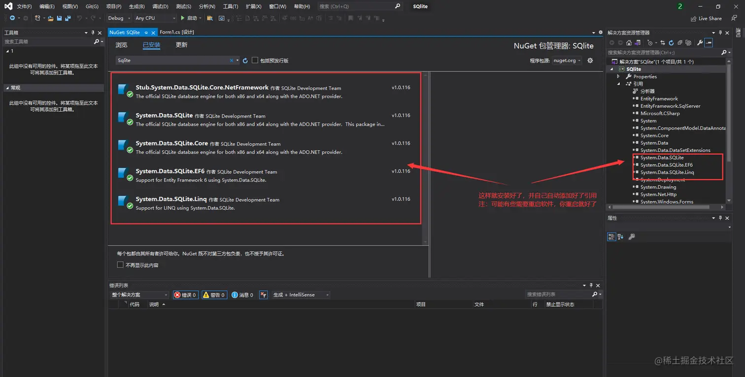Click pending changes filter clock icon
This screenshot has height=377, width=745.
tap(649, 43)
